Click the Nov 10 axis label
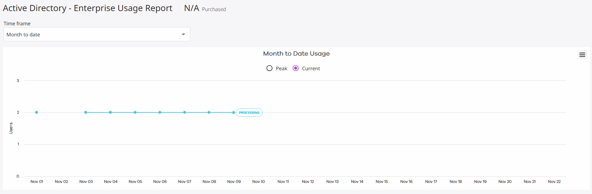Viewport: 592px width, 194px height. point(258,182)
